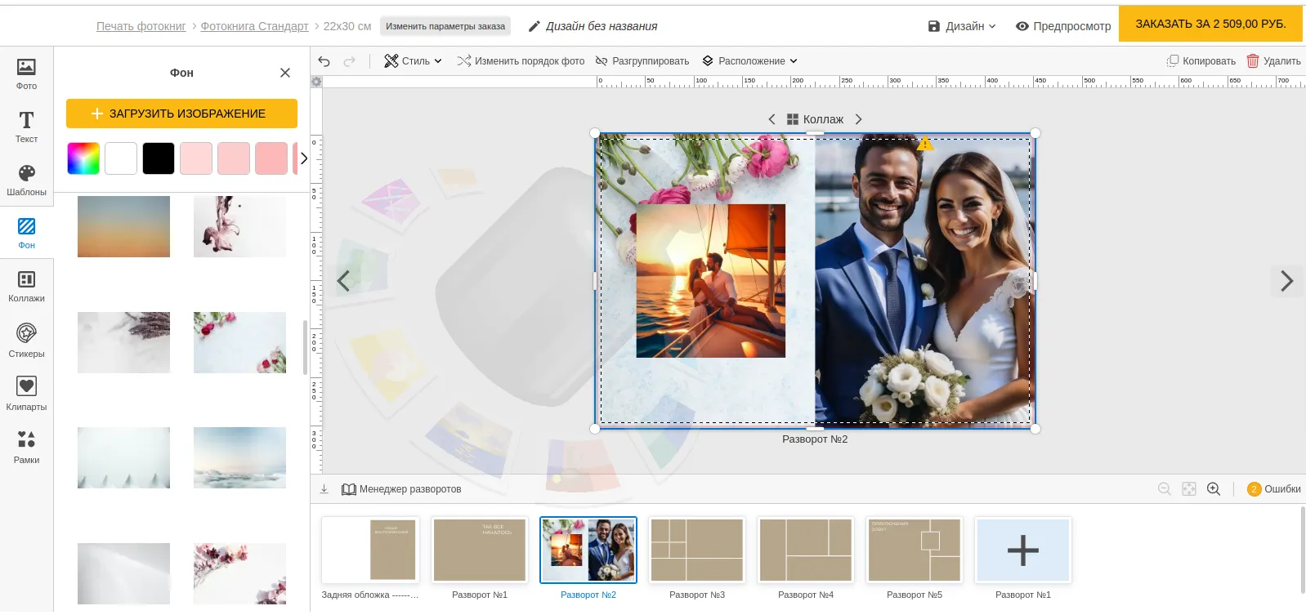Viewport: 1306px width, 615px height.
Task: Collapse spreads panel with download arrow
Action: (324, 489)
